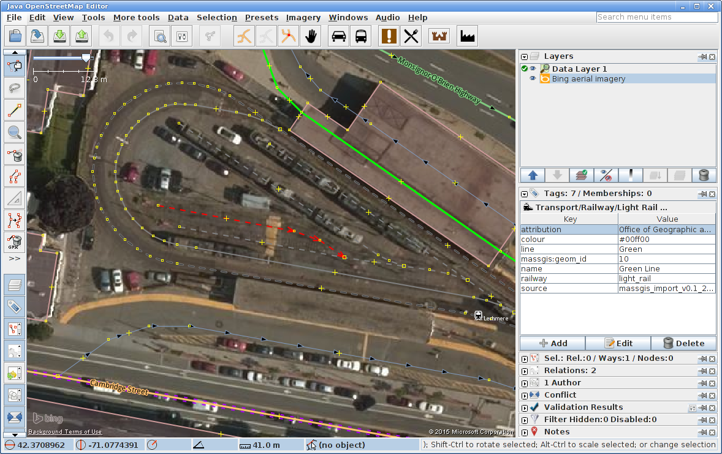The image size is (722, 454).
Task: Click the car preset icon
Action: (x=338, y=36)
